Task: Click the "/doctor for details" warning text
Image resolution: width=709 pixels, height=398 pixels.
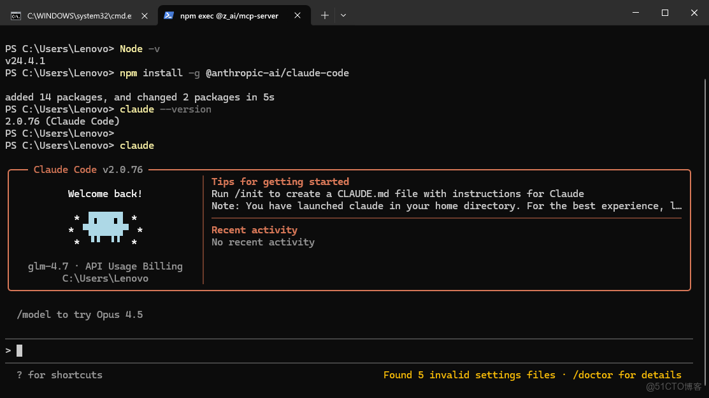Action: [x=627, y=375]
